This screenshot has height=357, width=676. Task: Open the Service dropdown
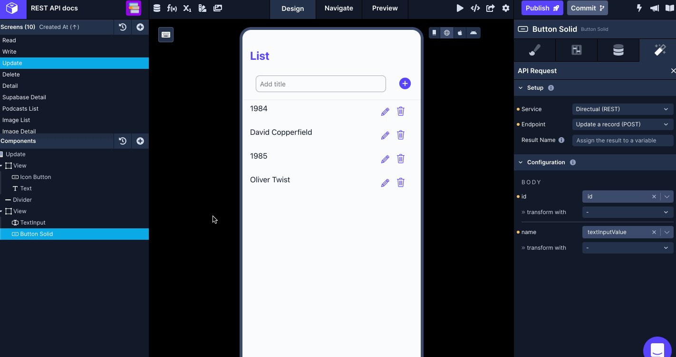pos(623,109)
